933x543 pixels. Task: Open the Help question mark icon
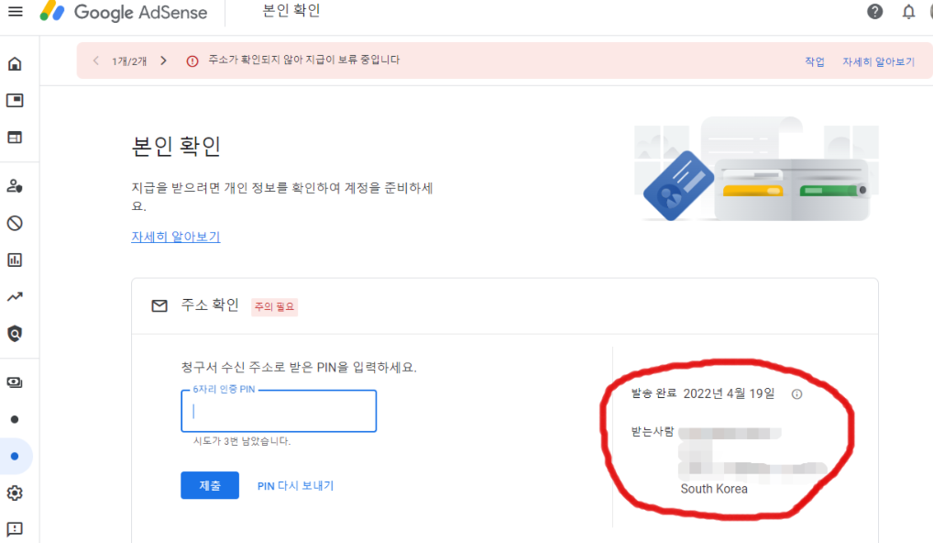pos(875,12)
